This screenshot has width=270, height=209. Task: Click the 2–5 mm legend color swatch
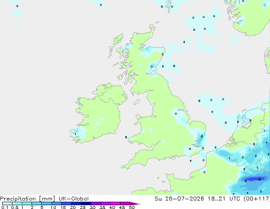tap(37, 203)
